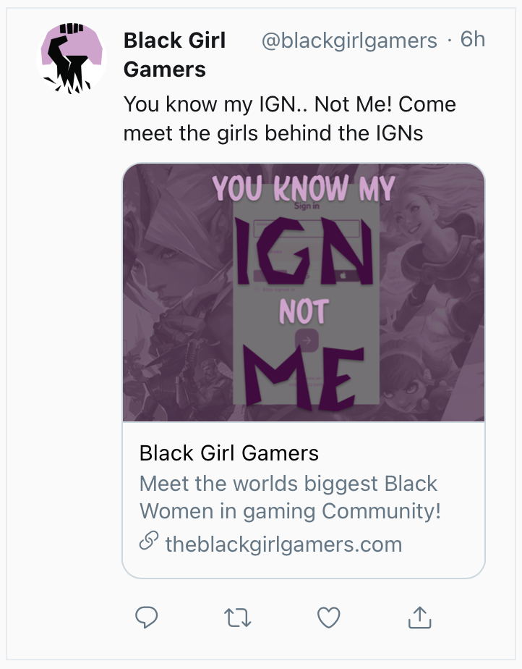This screenshot has height=669, width=522.
Task: Click the pink NOT lettering on card image
Action: (304, 311)
